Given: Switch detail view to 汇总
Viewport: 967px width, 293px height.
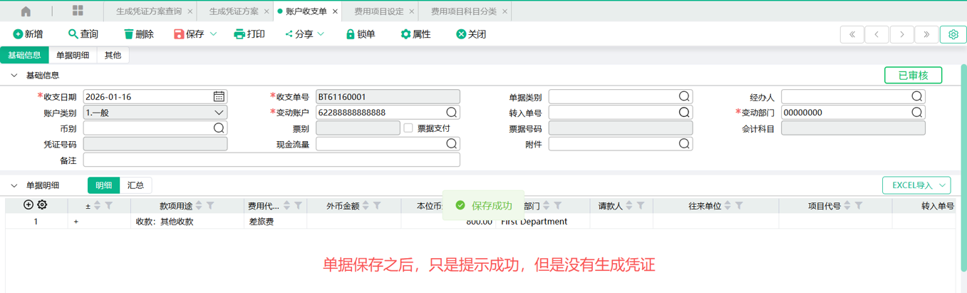Looking at the screenshot, I should click(x=135, y=185).
